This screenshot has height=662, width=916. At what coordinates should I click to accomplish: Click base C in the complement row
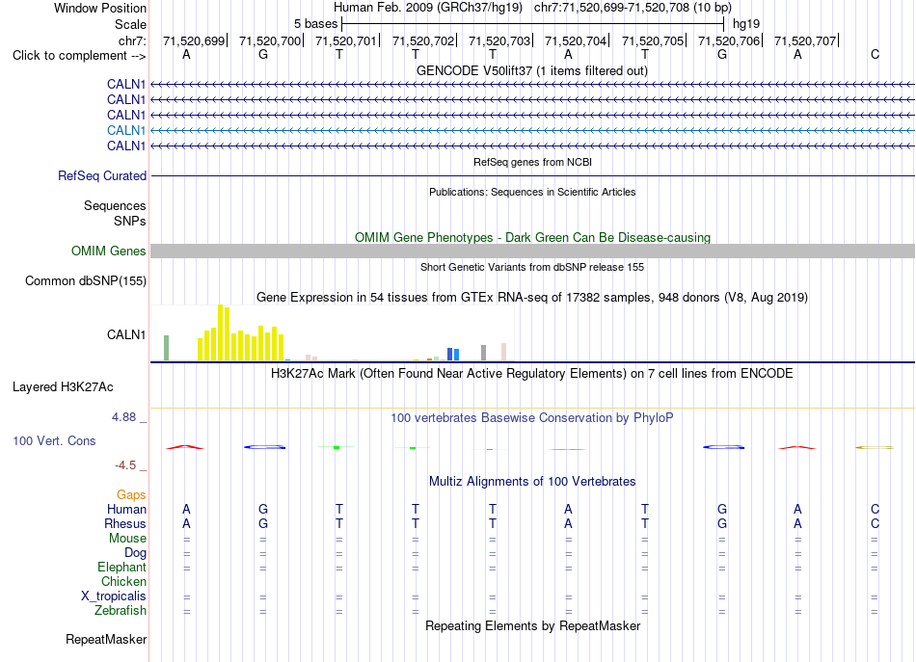[x=875, y=55]
